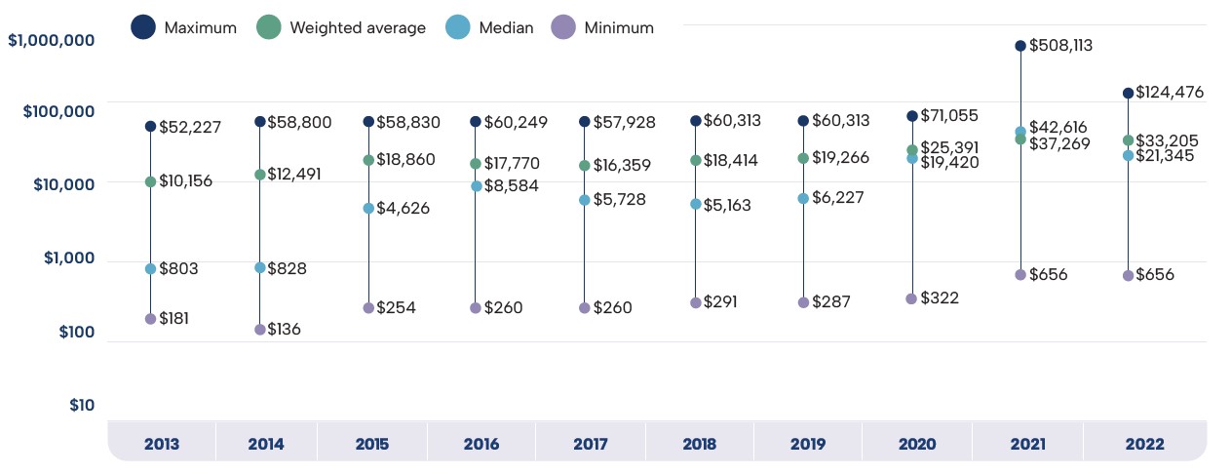Click the 2019 median point $6,227

pyautogui.click(x=803, y=198)
